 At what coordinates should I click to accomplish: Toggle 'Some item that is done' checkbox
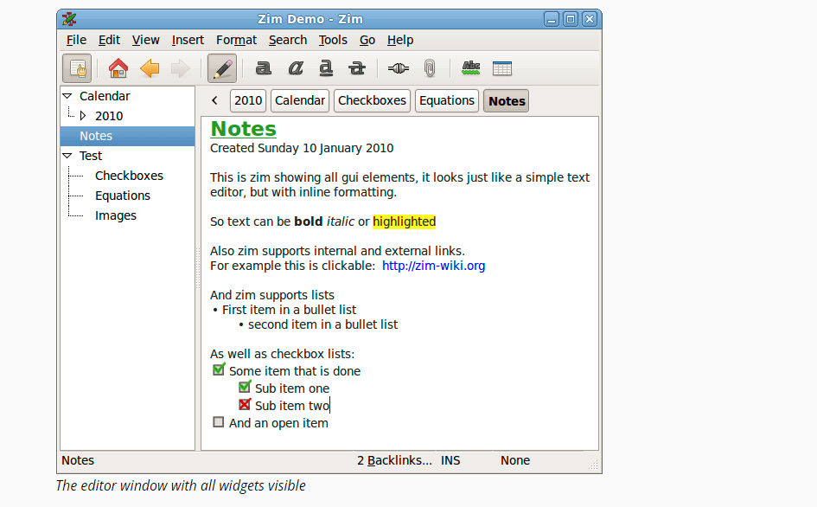click(219, 370)
